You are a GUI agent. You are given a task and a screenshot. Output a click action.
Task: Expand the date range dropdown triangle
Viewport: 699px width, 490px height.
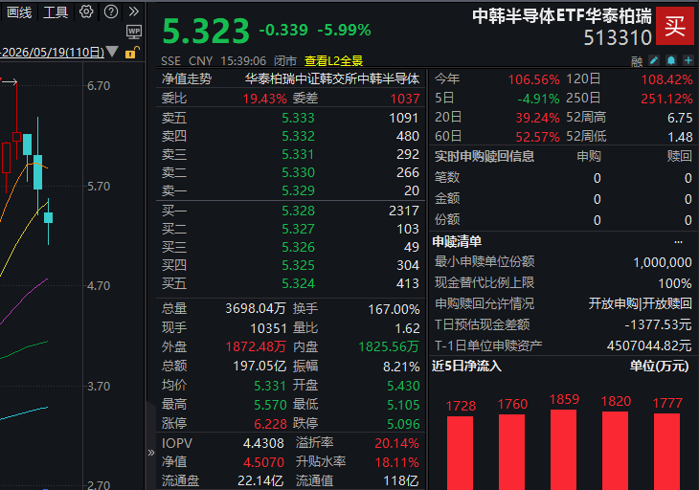point(112,52)
